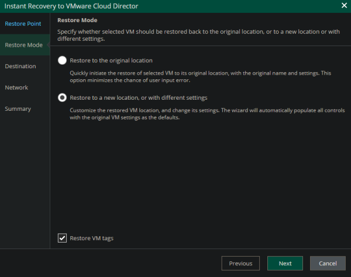This screenshot has height=277, width=351.
Task: Close the Instant Recovery wizard window
Action: point(343,6)
